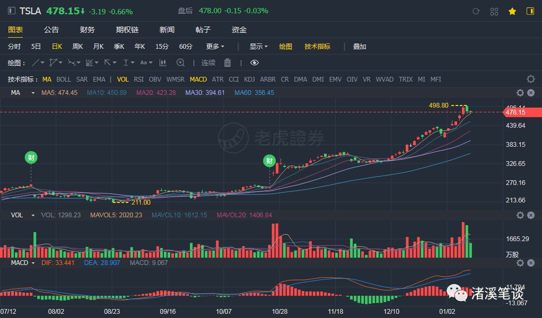Toggle the MACD indicator off
The width and height of the screenshot is (542, 318).
198,79
